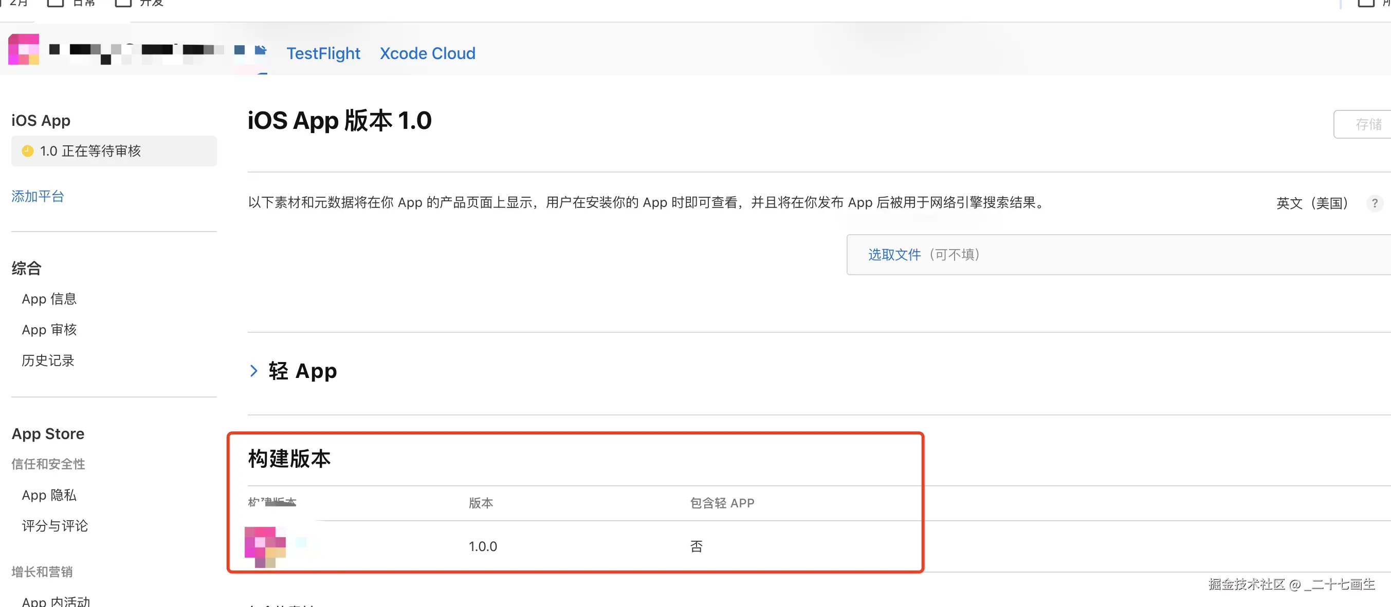Open App 审核 sidebar item
Screen dimensions: 1391x607
click(49, 330)
